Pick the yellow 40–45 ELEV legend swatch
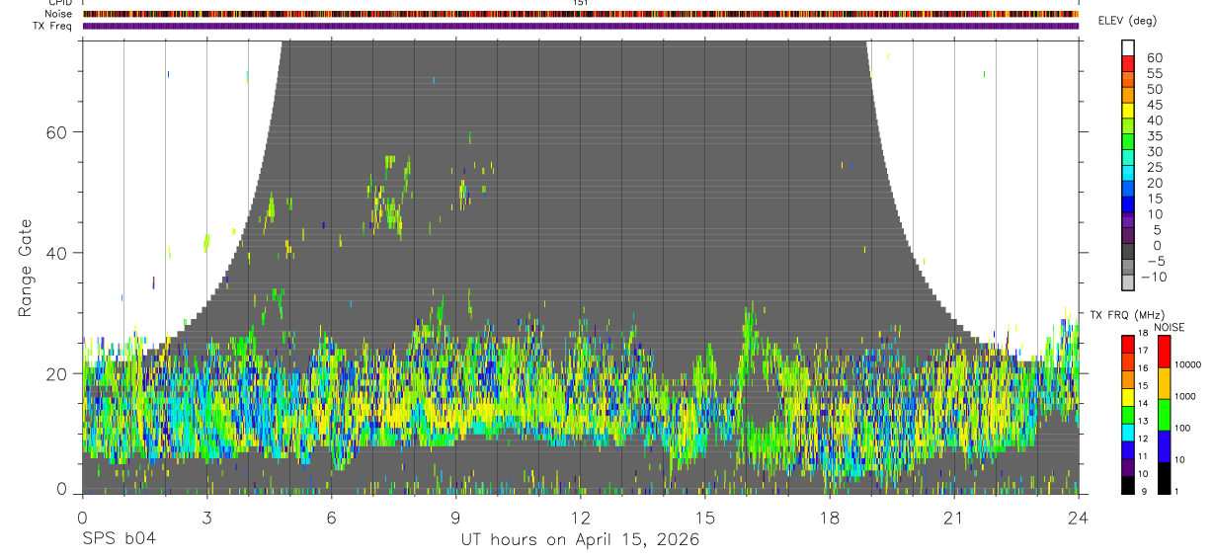 point(1128,113)
